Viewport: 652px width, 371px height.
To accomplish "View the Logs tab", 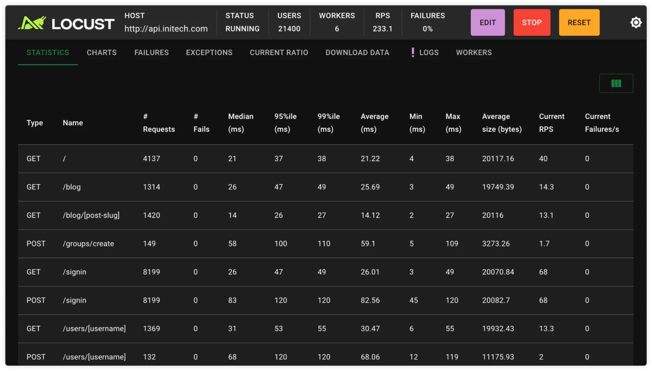I will 429,53.
